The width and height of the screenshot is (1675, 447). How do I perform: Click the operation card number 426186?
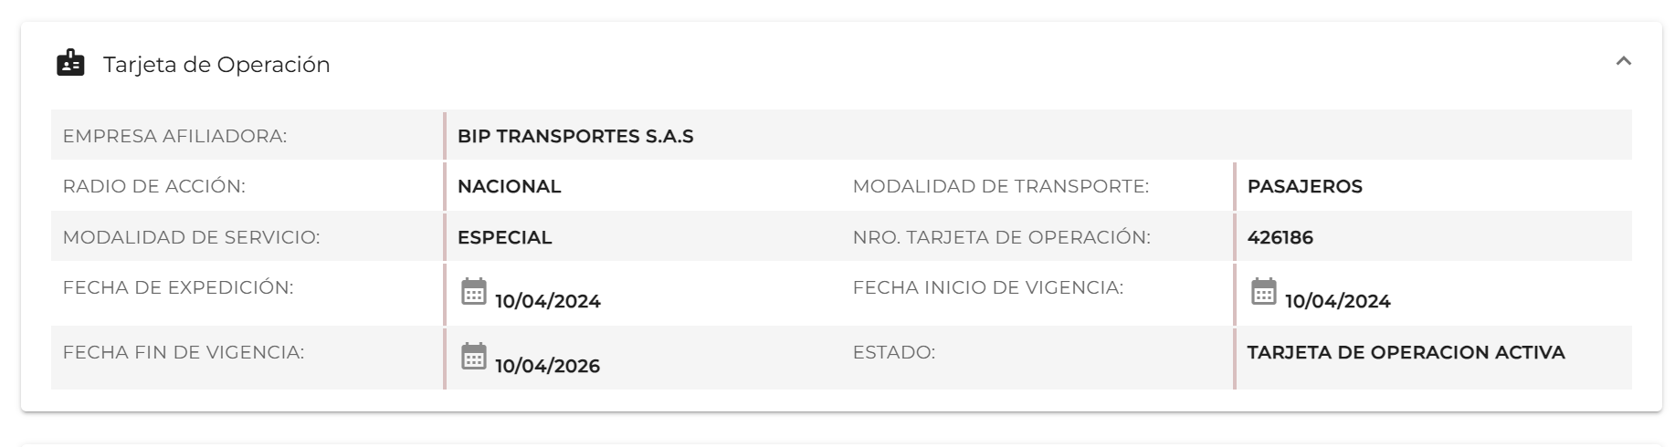1280,238
